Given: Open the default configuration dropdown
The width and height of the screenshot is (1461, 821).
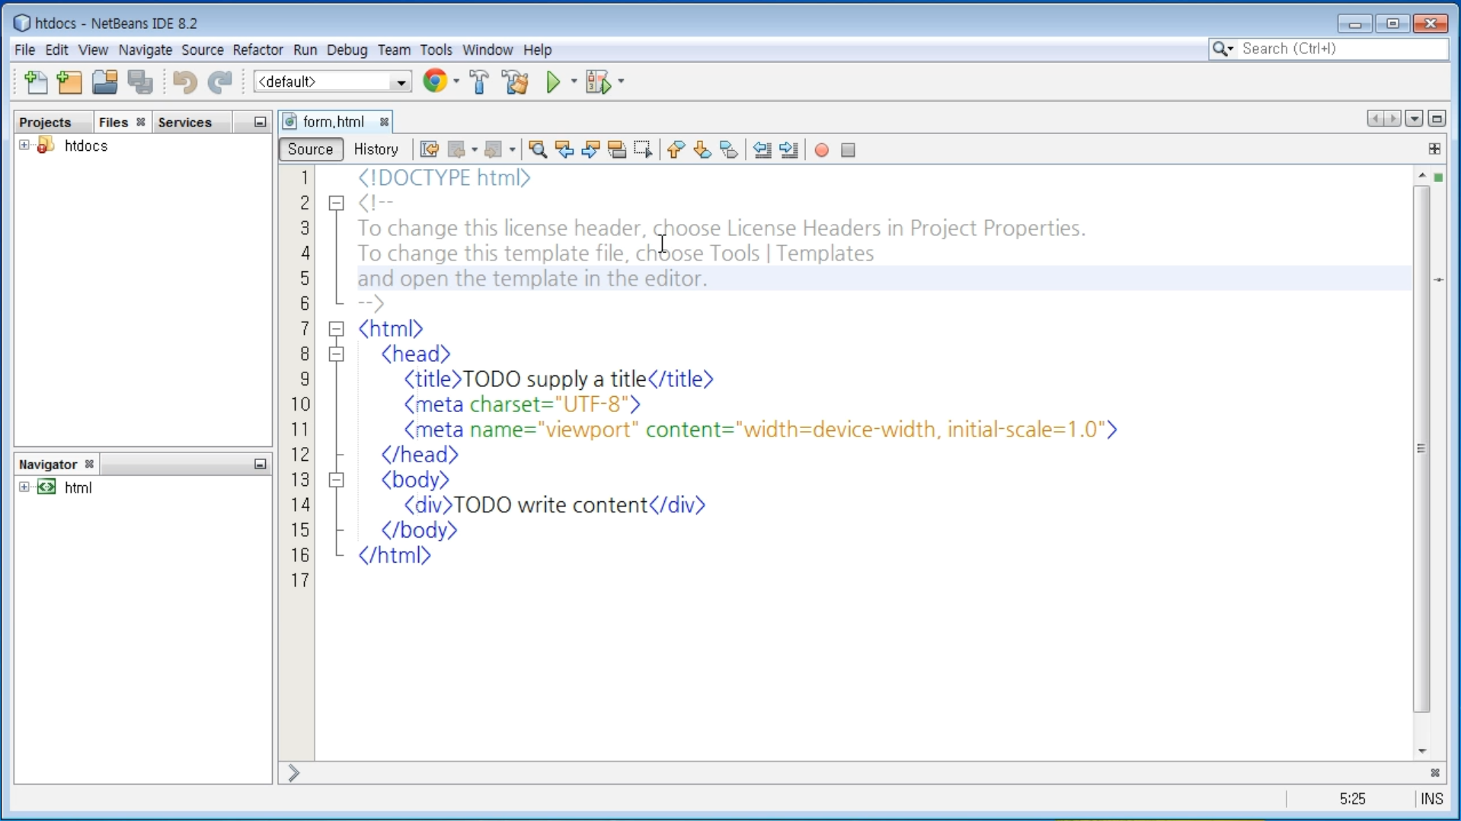Looking at the screenshot, I should 401,82.
